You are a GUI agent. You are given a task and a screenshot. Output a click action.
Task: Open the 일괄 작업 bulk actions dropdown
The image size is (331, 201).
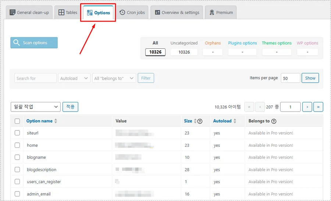pyautogui.click(x=36, y=107)
